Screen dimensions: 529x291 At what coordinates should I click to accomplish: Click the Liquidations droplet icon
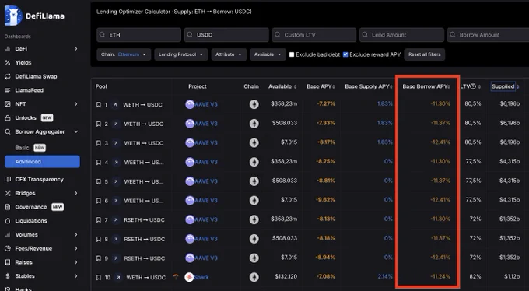pos(8,221)
